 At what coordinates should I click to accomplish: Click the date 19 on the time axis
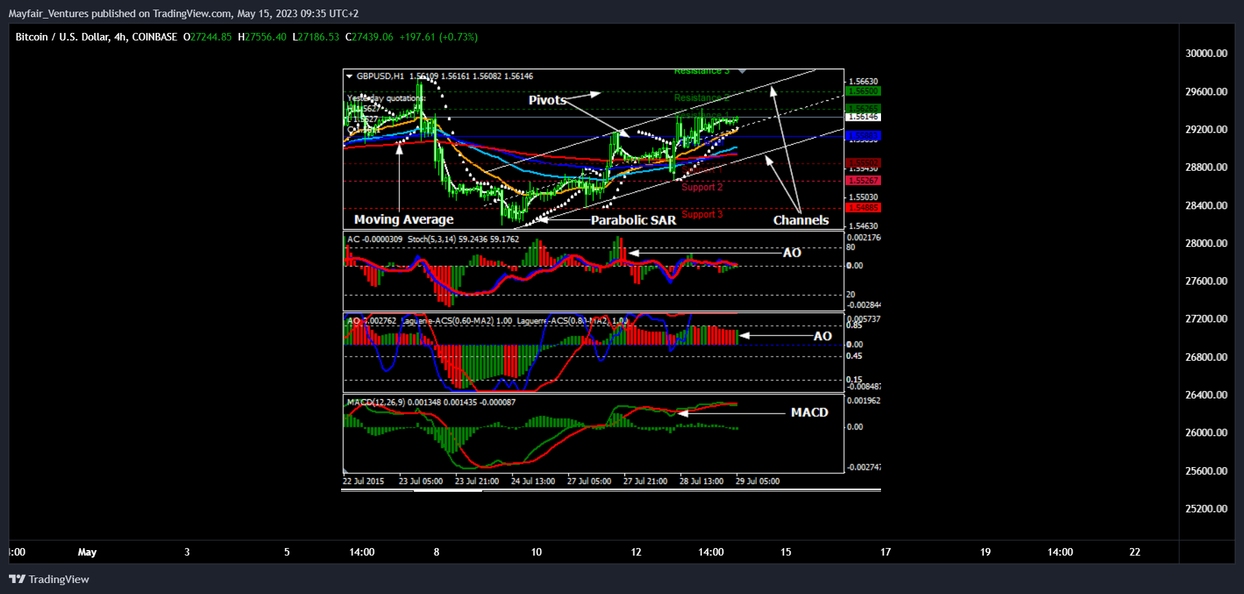pos(985,552)
